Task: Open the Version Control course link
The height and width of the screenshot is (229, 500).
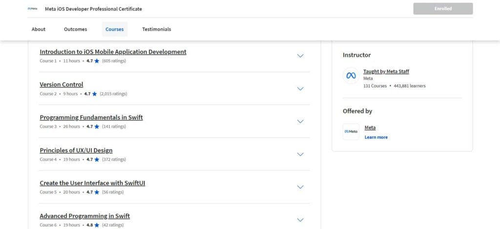Action: pyautogui.click(x=62, y=84)
